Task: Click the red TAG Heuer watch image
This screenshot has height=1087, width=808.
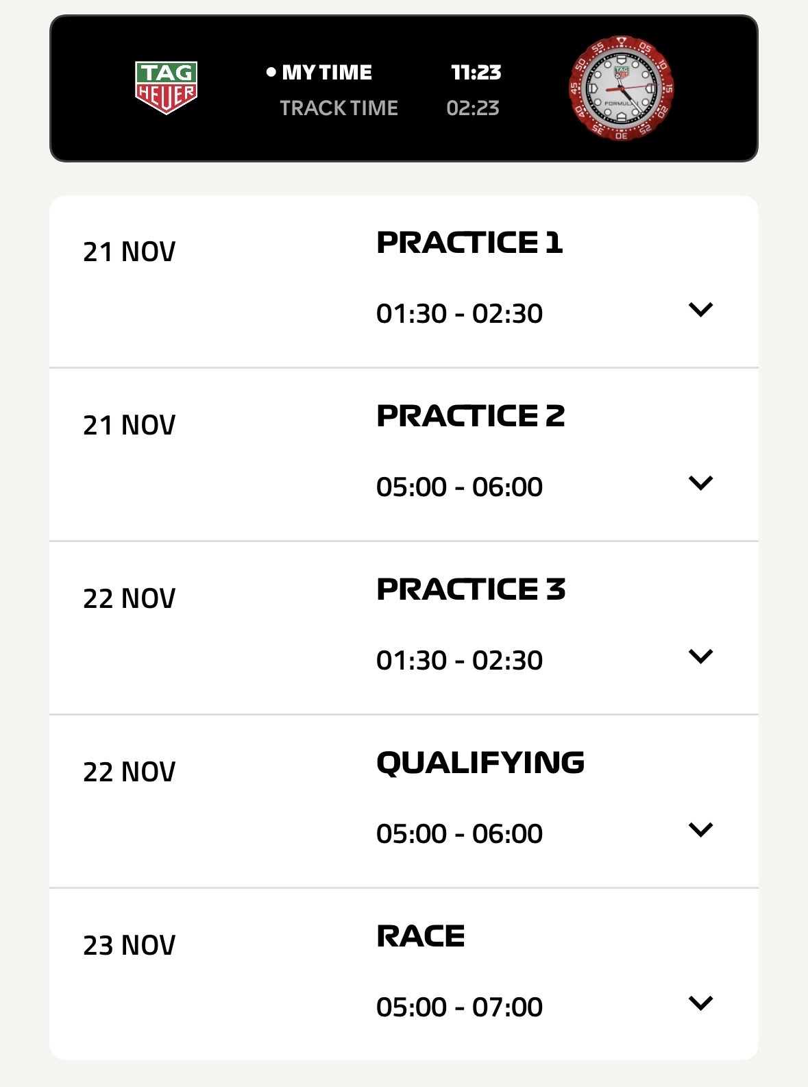Action: coord(622,88)
